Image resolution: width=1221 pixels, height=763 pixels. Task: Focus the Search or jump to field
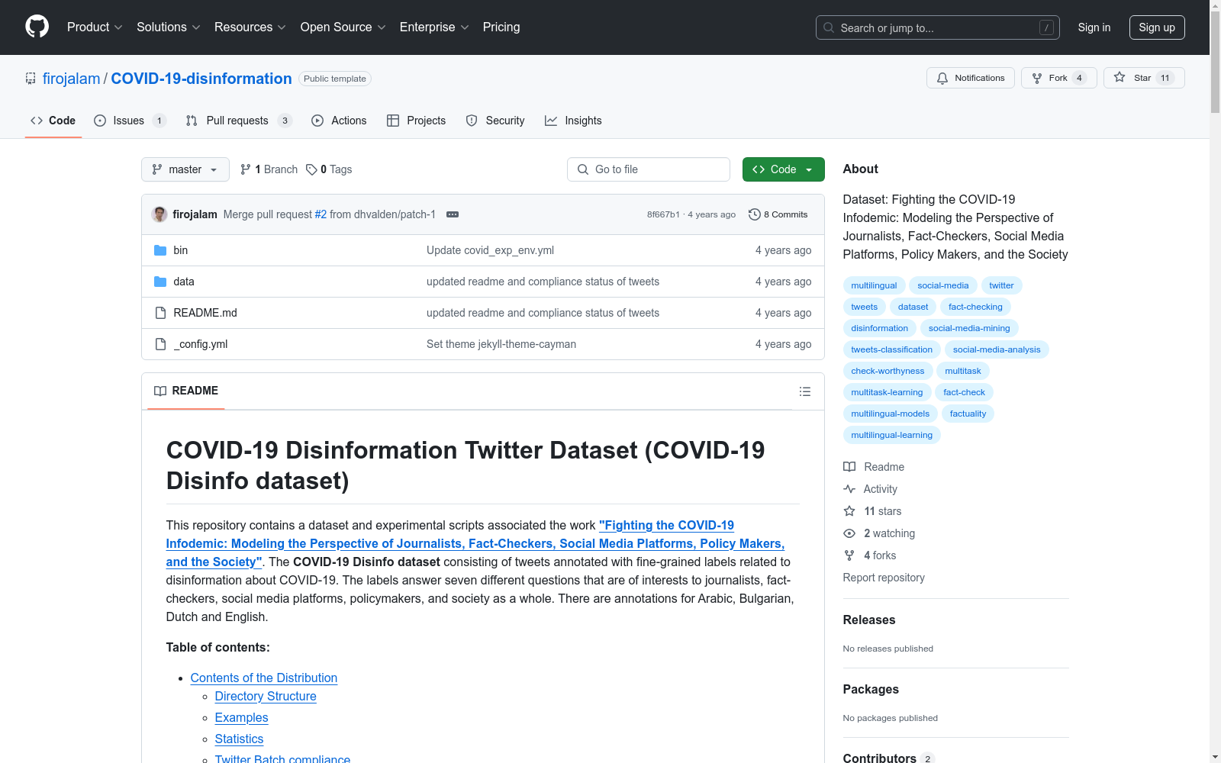[938, 27]
